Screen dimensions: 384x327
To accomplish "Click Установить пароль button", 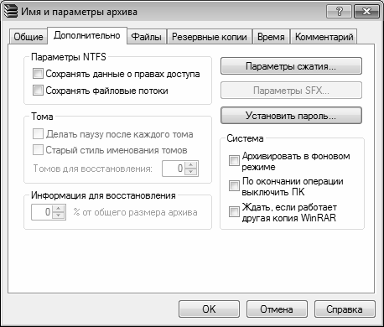I will click(x=291, y=116).
